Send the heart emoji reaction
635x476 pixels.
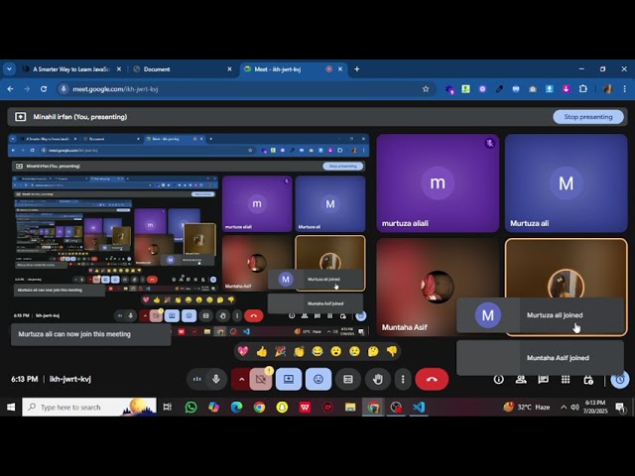242,351
